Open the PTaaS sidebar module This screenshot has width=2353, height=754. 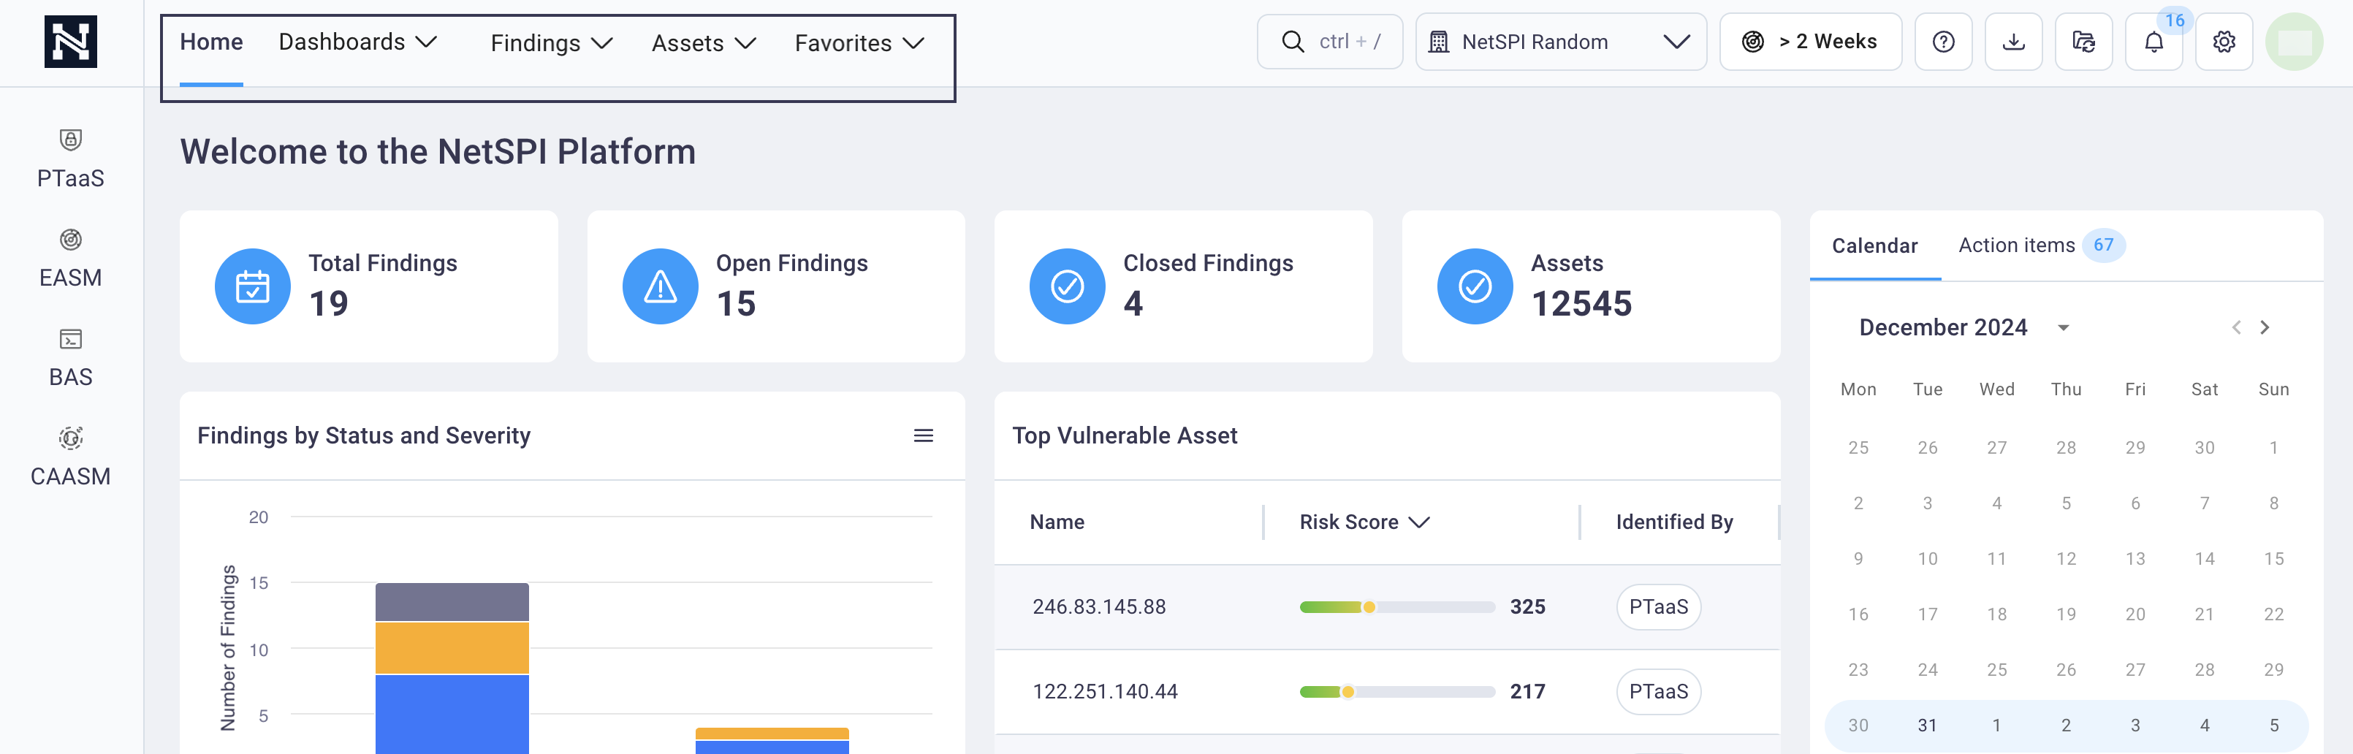coord(70,159)
